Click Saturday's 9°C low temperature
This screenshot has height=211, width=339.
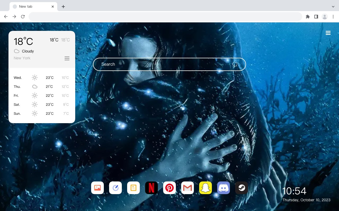66,104
